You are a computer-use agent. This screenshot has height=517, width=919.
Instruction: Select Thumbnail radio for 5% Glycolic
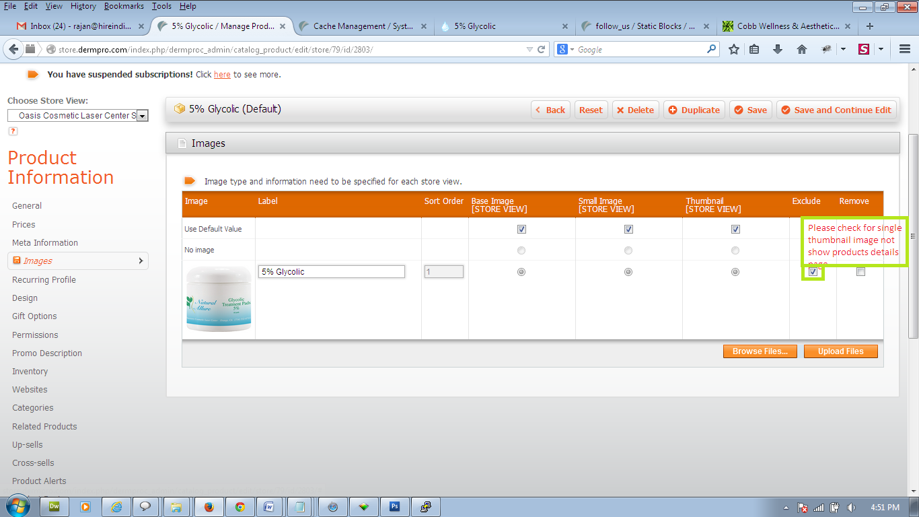click(735, 272)
